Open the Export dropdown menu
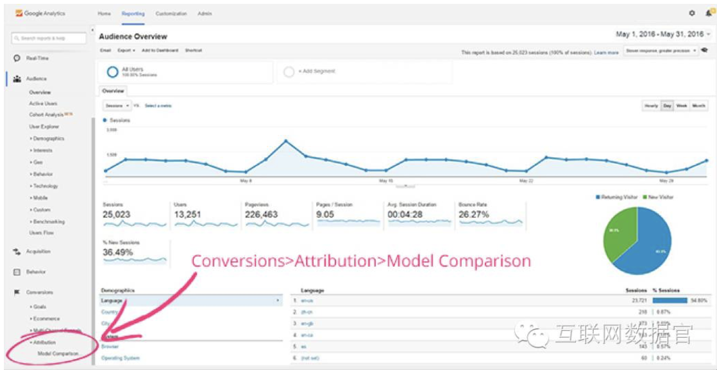 pyautogui.click(x=126, y=51)
